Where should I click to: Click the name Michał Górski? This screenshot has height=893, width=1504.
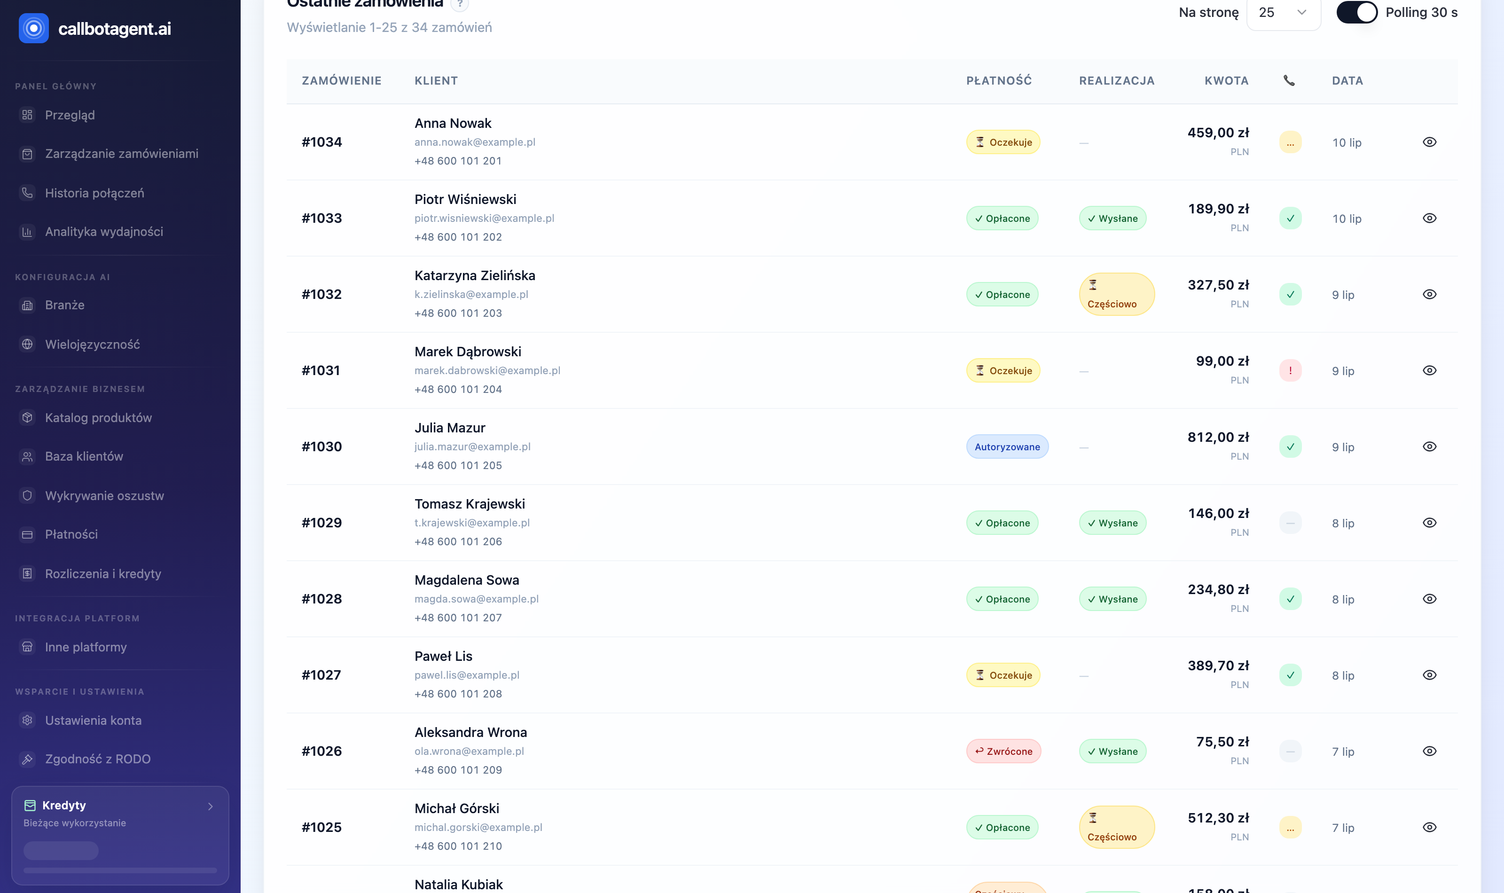click(x=457, y=809)
